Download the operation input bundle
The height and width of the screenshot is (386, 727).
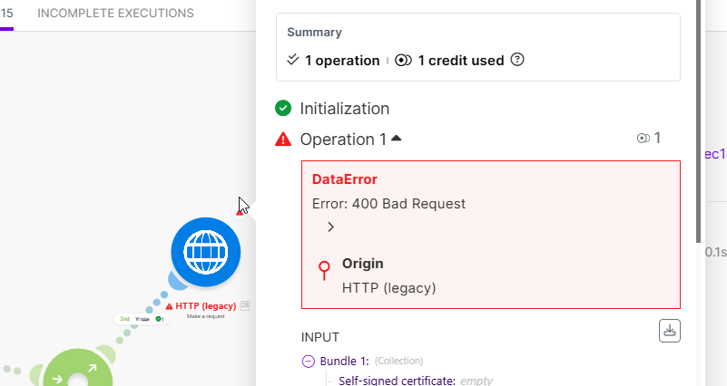(669, 331)
